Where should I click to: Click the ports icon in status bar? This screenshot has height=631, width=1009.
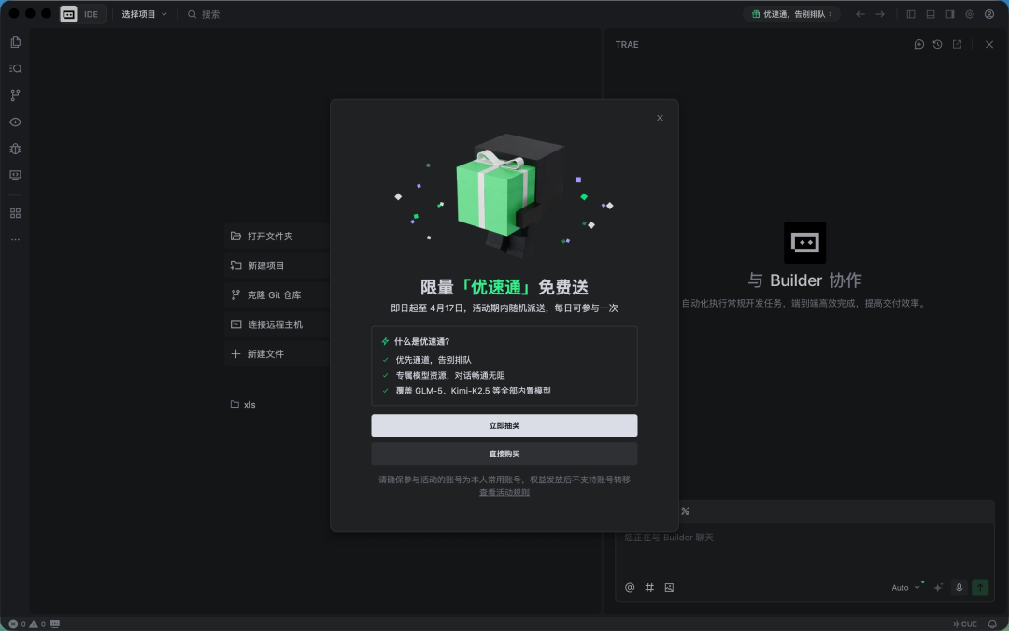pos(55,624)
